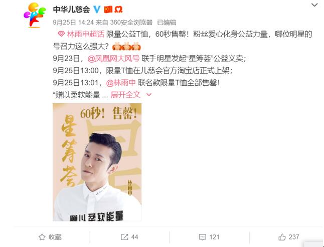The image size is (324, 247).
Task: Open the 林雨申超话 topic link
Action: pos(86,34)
